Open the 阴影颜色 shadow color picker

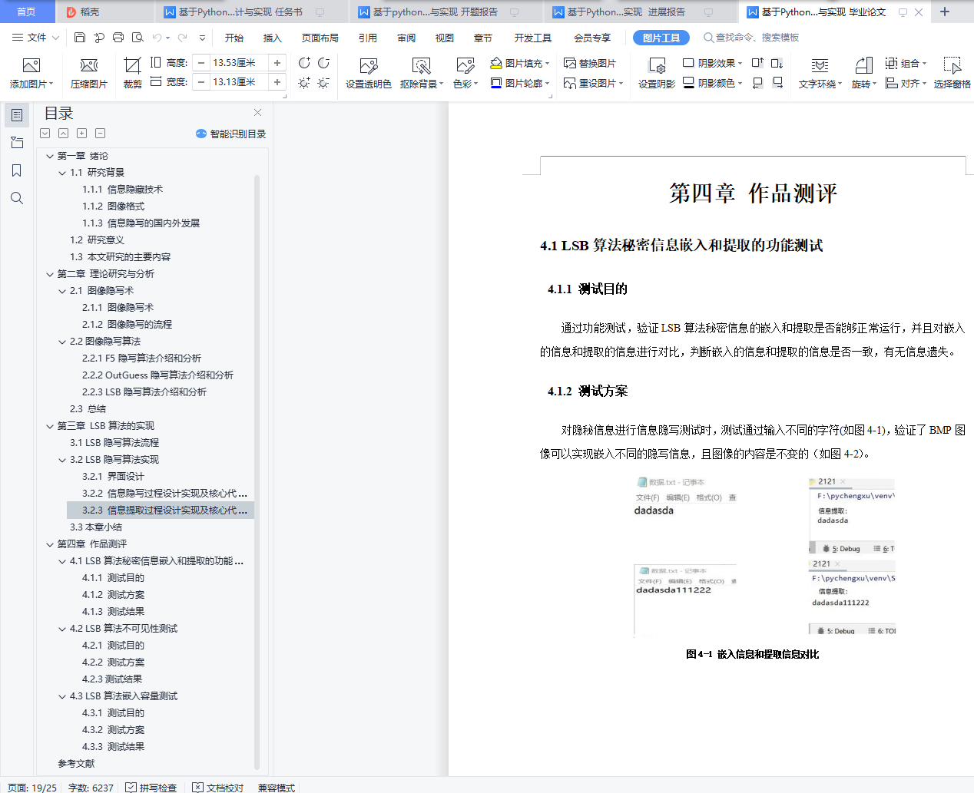point(712,82)
